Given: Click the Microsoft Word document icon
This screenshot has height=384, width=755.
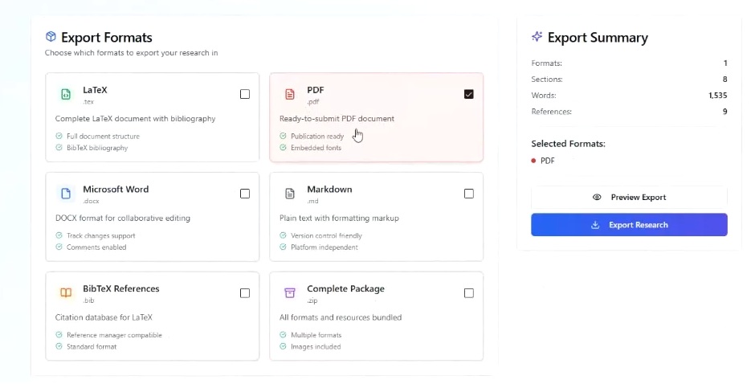Looking at the screenshot, I should point(66,194).
